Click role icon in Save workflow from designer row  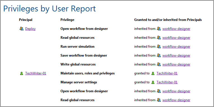[159, 55]
